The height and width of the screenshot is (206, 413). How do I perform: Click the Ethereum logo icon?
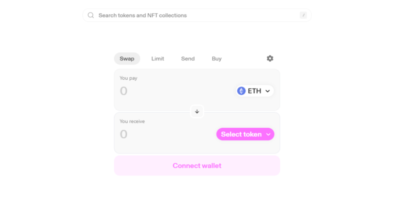(x=241, y=91)
